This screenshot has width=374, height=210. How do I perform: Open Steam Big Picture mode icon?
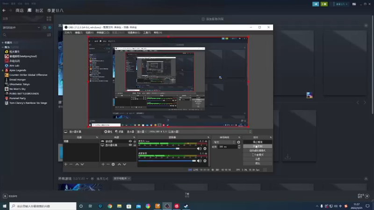(x=354, y=4)
